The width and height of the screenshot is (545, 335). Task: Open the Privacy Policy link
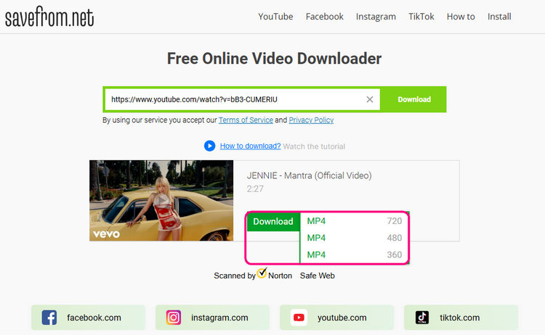point(311,120)
